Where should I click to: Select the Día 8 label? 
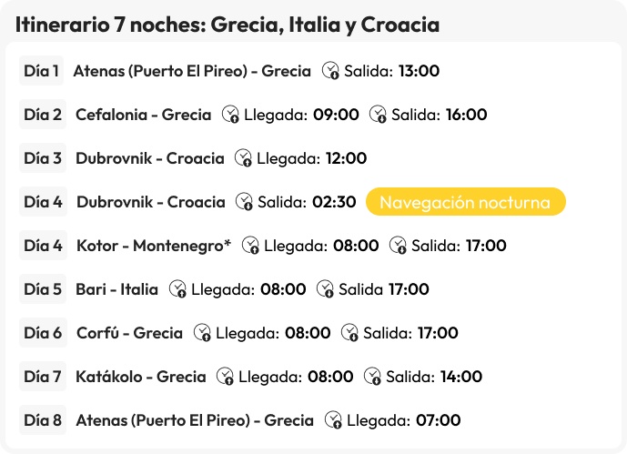pyautogui.click(x=43, y=420)
